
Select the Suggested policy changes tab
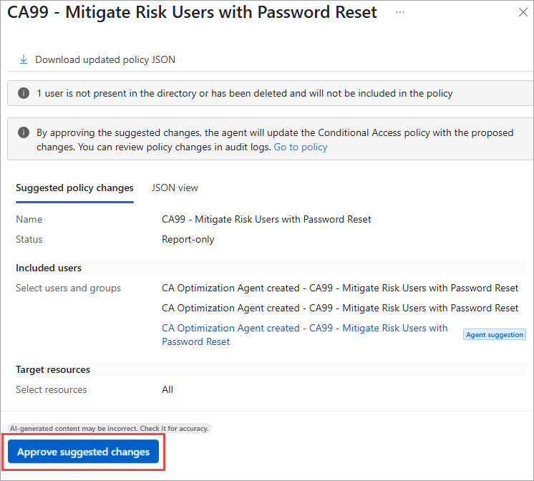[x=74, y=188]
